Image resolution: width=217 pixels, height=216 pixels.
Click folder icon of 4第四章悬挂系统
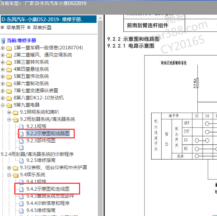[9, 70]
